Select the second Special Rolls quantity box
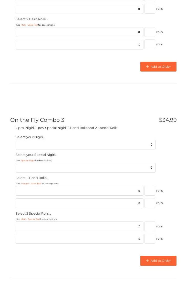The width and height of the screenshot is (187, 292). 150,239
